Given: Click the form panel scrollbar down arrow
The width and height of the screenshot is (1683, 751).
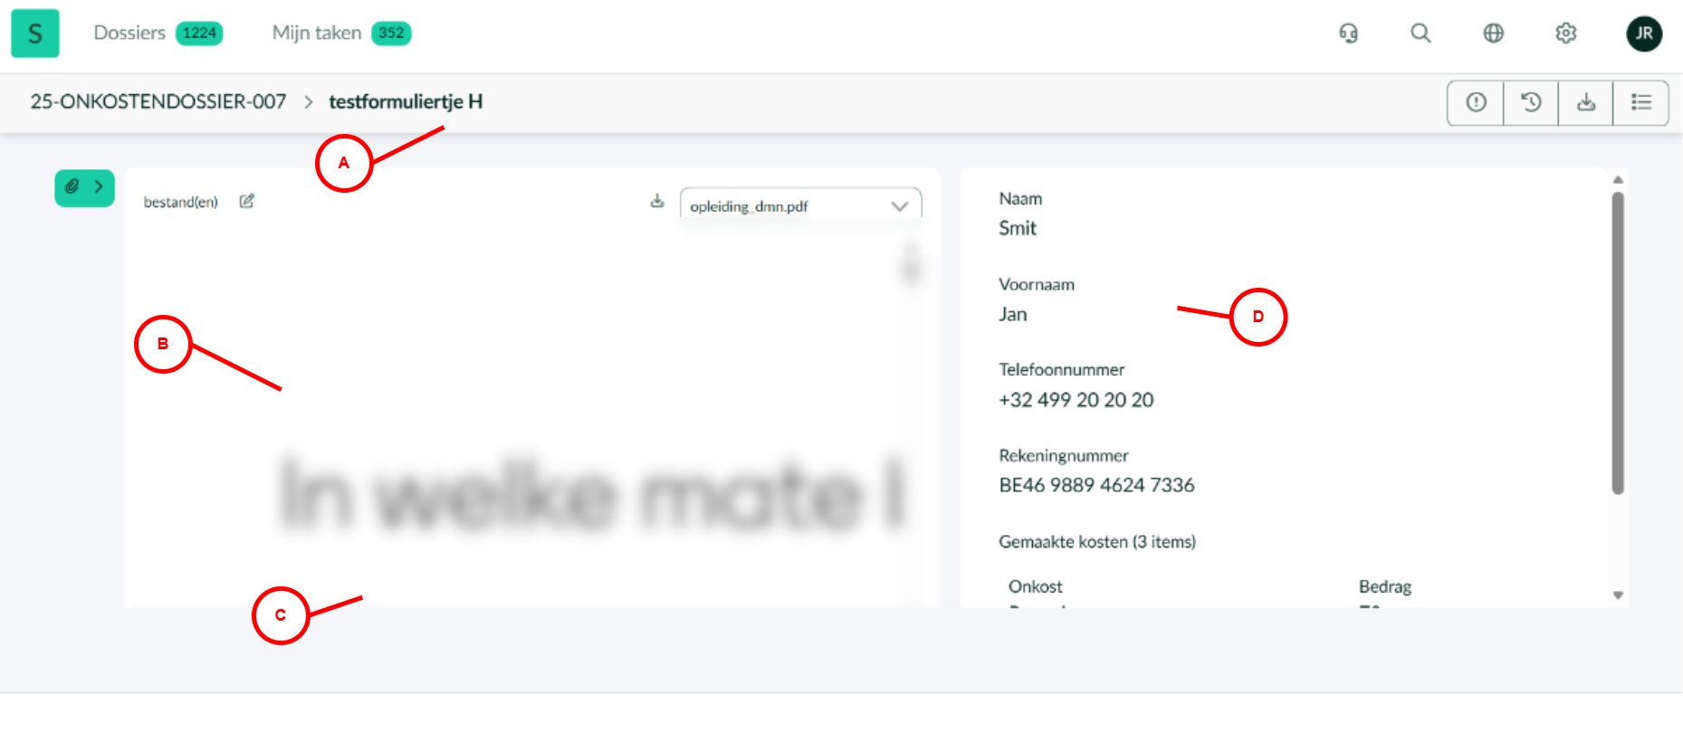Looking at the screenshot, I should click(x=1618, y=595).
